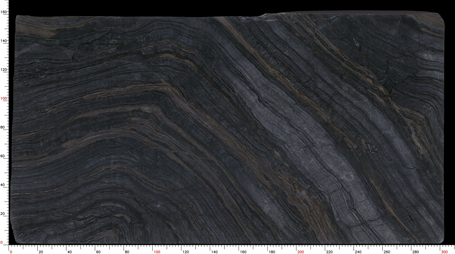Click the red 300 label on horizontal ruler

tap(444, 252)
